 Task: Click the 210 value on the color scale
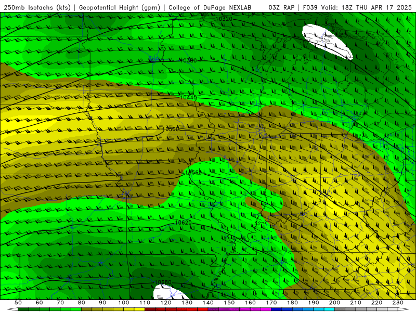coord(356,303)
